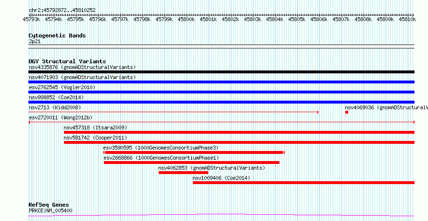Click the nsv4062853 (gnomADStructuralVariants) label
This screenshot has height=221, width=428.
click(212, 168)
